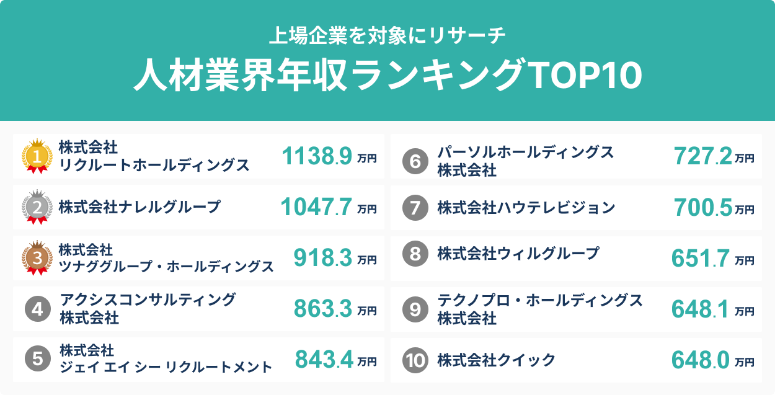The height and width of the screenshot is (395, 775).
Task: Click the gray number 7 badge
Action: tap(415, 207)
